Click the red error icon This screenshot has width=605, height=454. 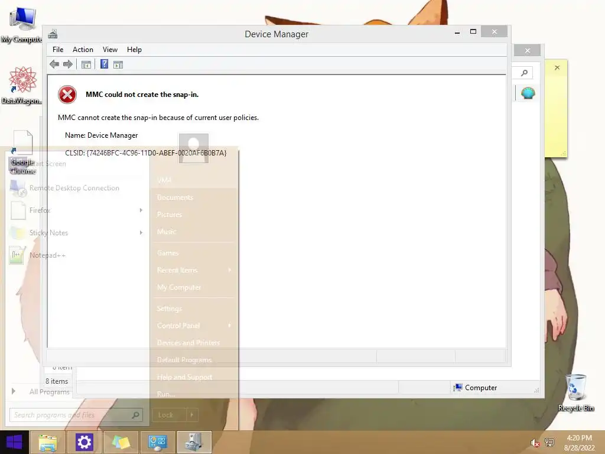pyautogui.click(x=67, y=95)
